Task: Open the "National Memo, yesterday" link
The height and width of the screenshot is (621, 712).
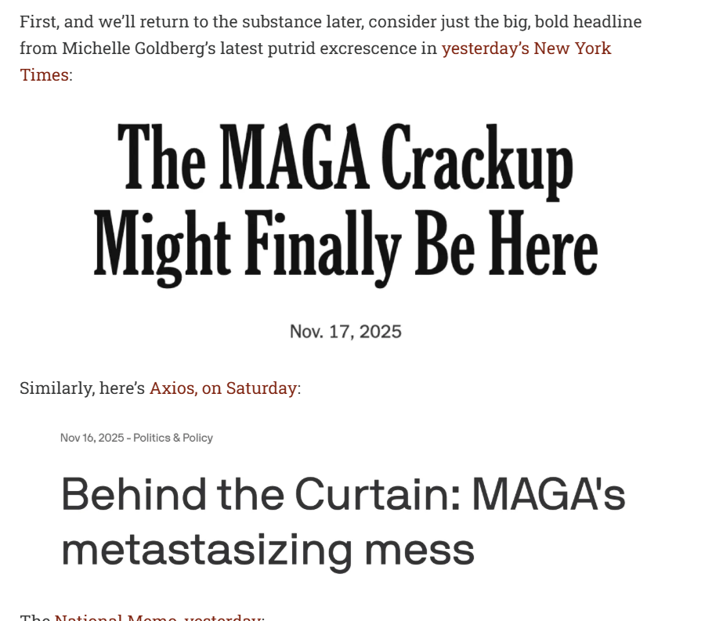Action: (157, 618)
